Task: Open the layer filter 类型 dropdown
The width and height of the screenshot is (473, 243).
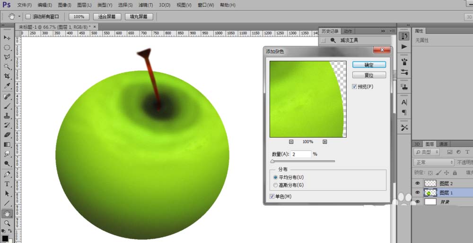Action: 427,152
